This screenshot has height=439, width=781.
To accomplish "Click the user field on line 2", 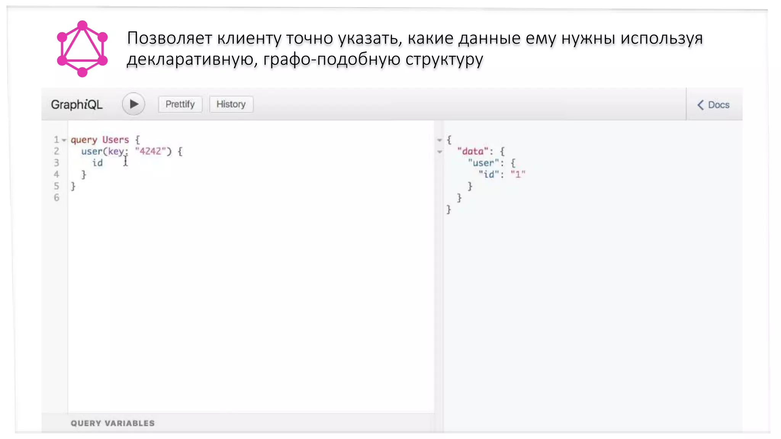I will [92, 151].
